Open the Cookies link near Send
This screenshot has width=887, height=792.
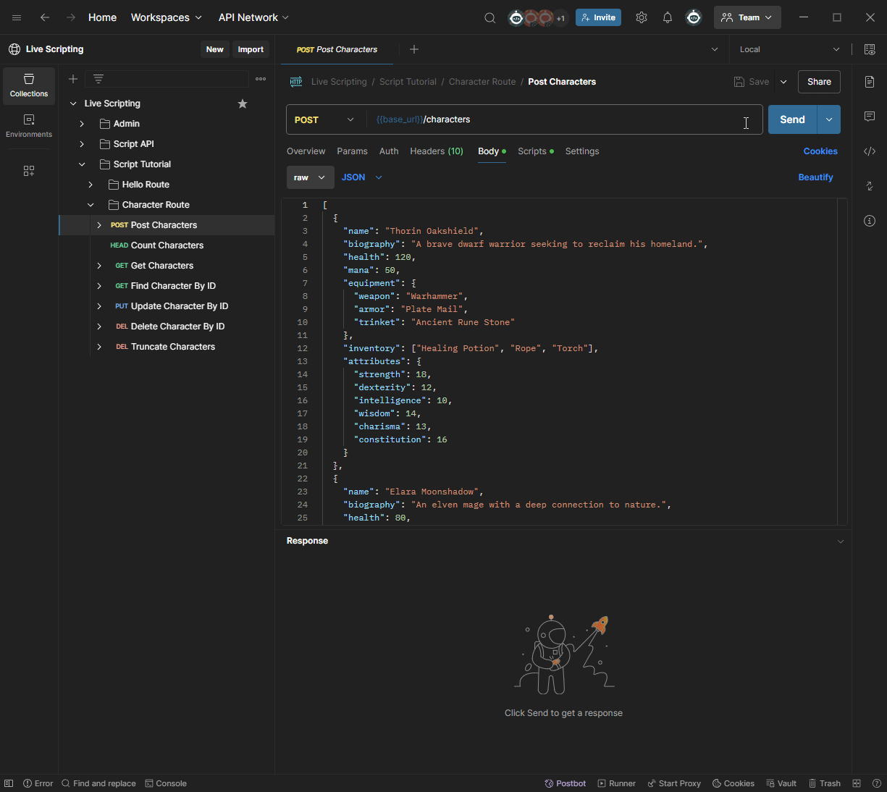[x=820, y=151]
